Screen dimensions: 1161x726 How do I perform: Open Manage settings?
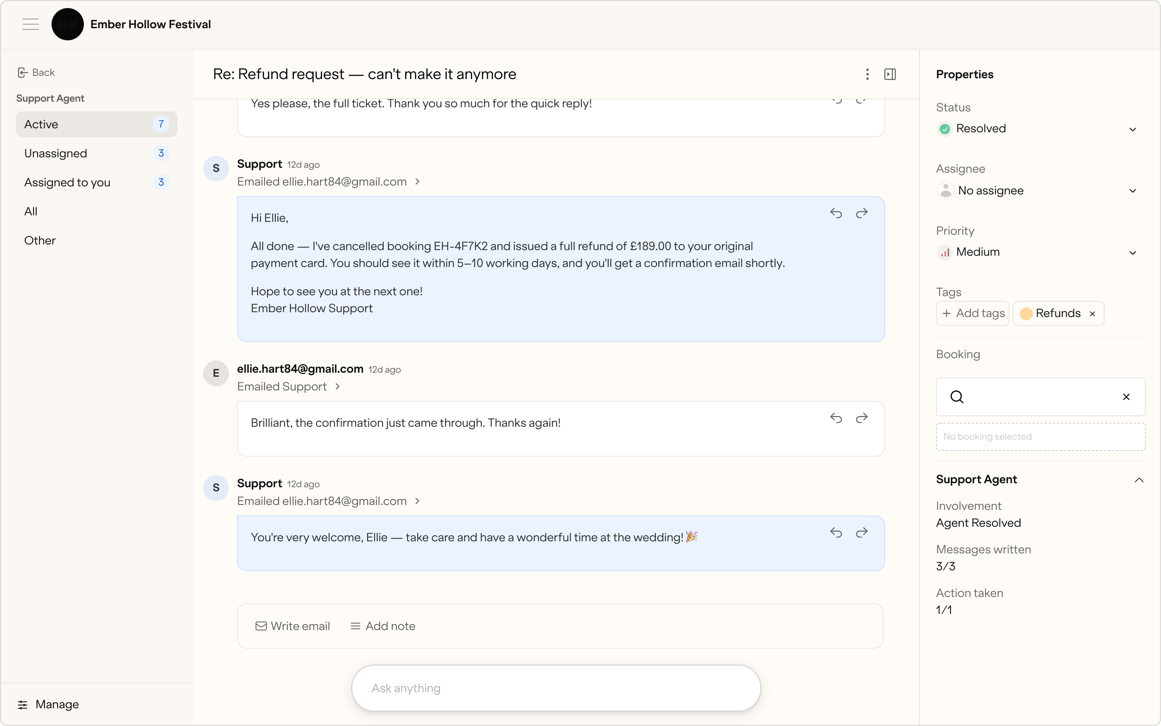(x=48, y=704)
